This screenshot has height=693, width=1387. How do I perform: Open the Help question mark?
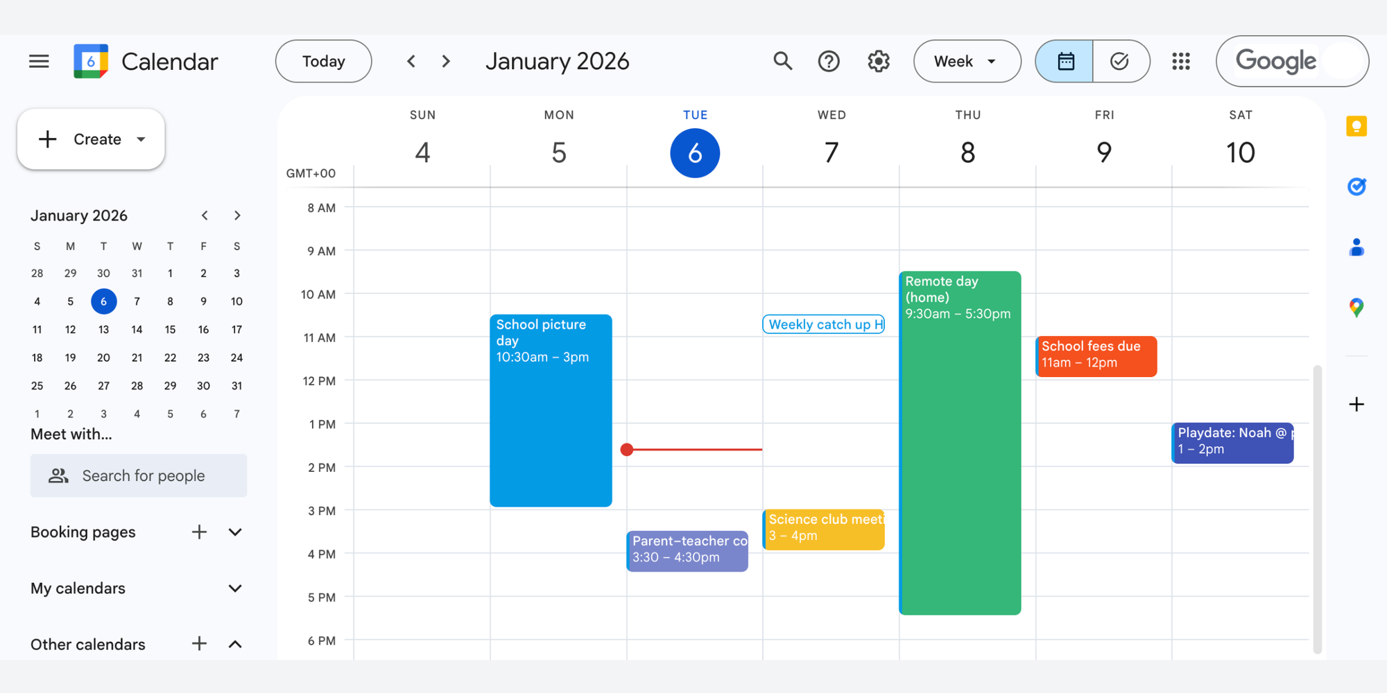[x=829, y=61]
